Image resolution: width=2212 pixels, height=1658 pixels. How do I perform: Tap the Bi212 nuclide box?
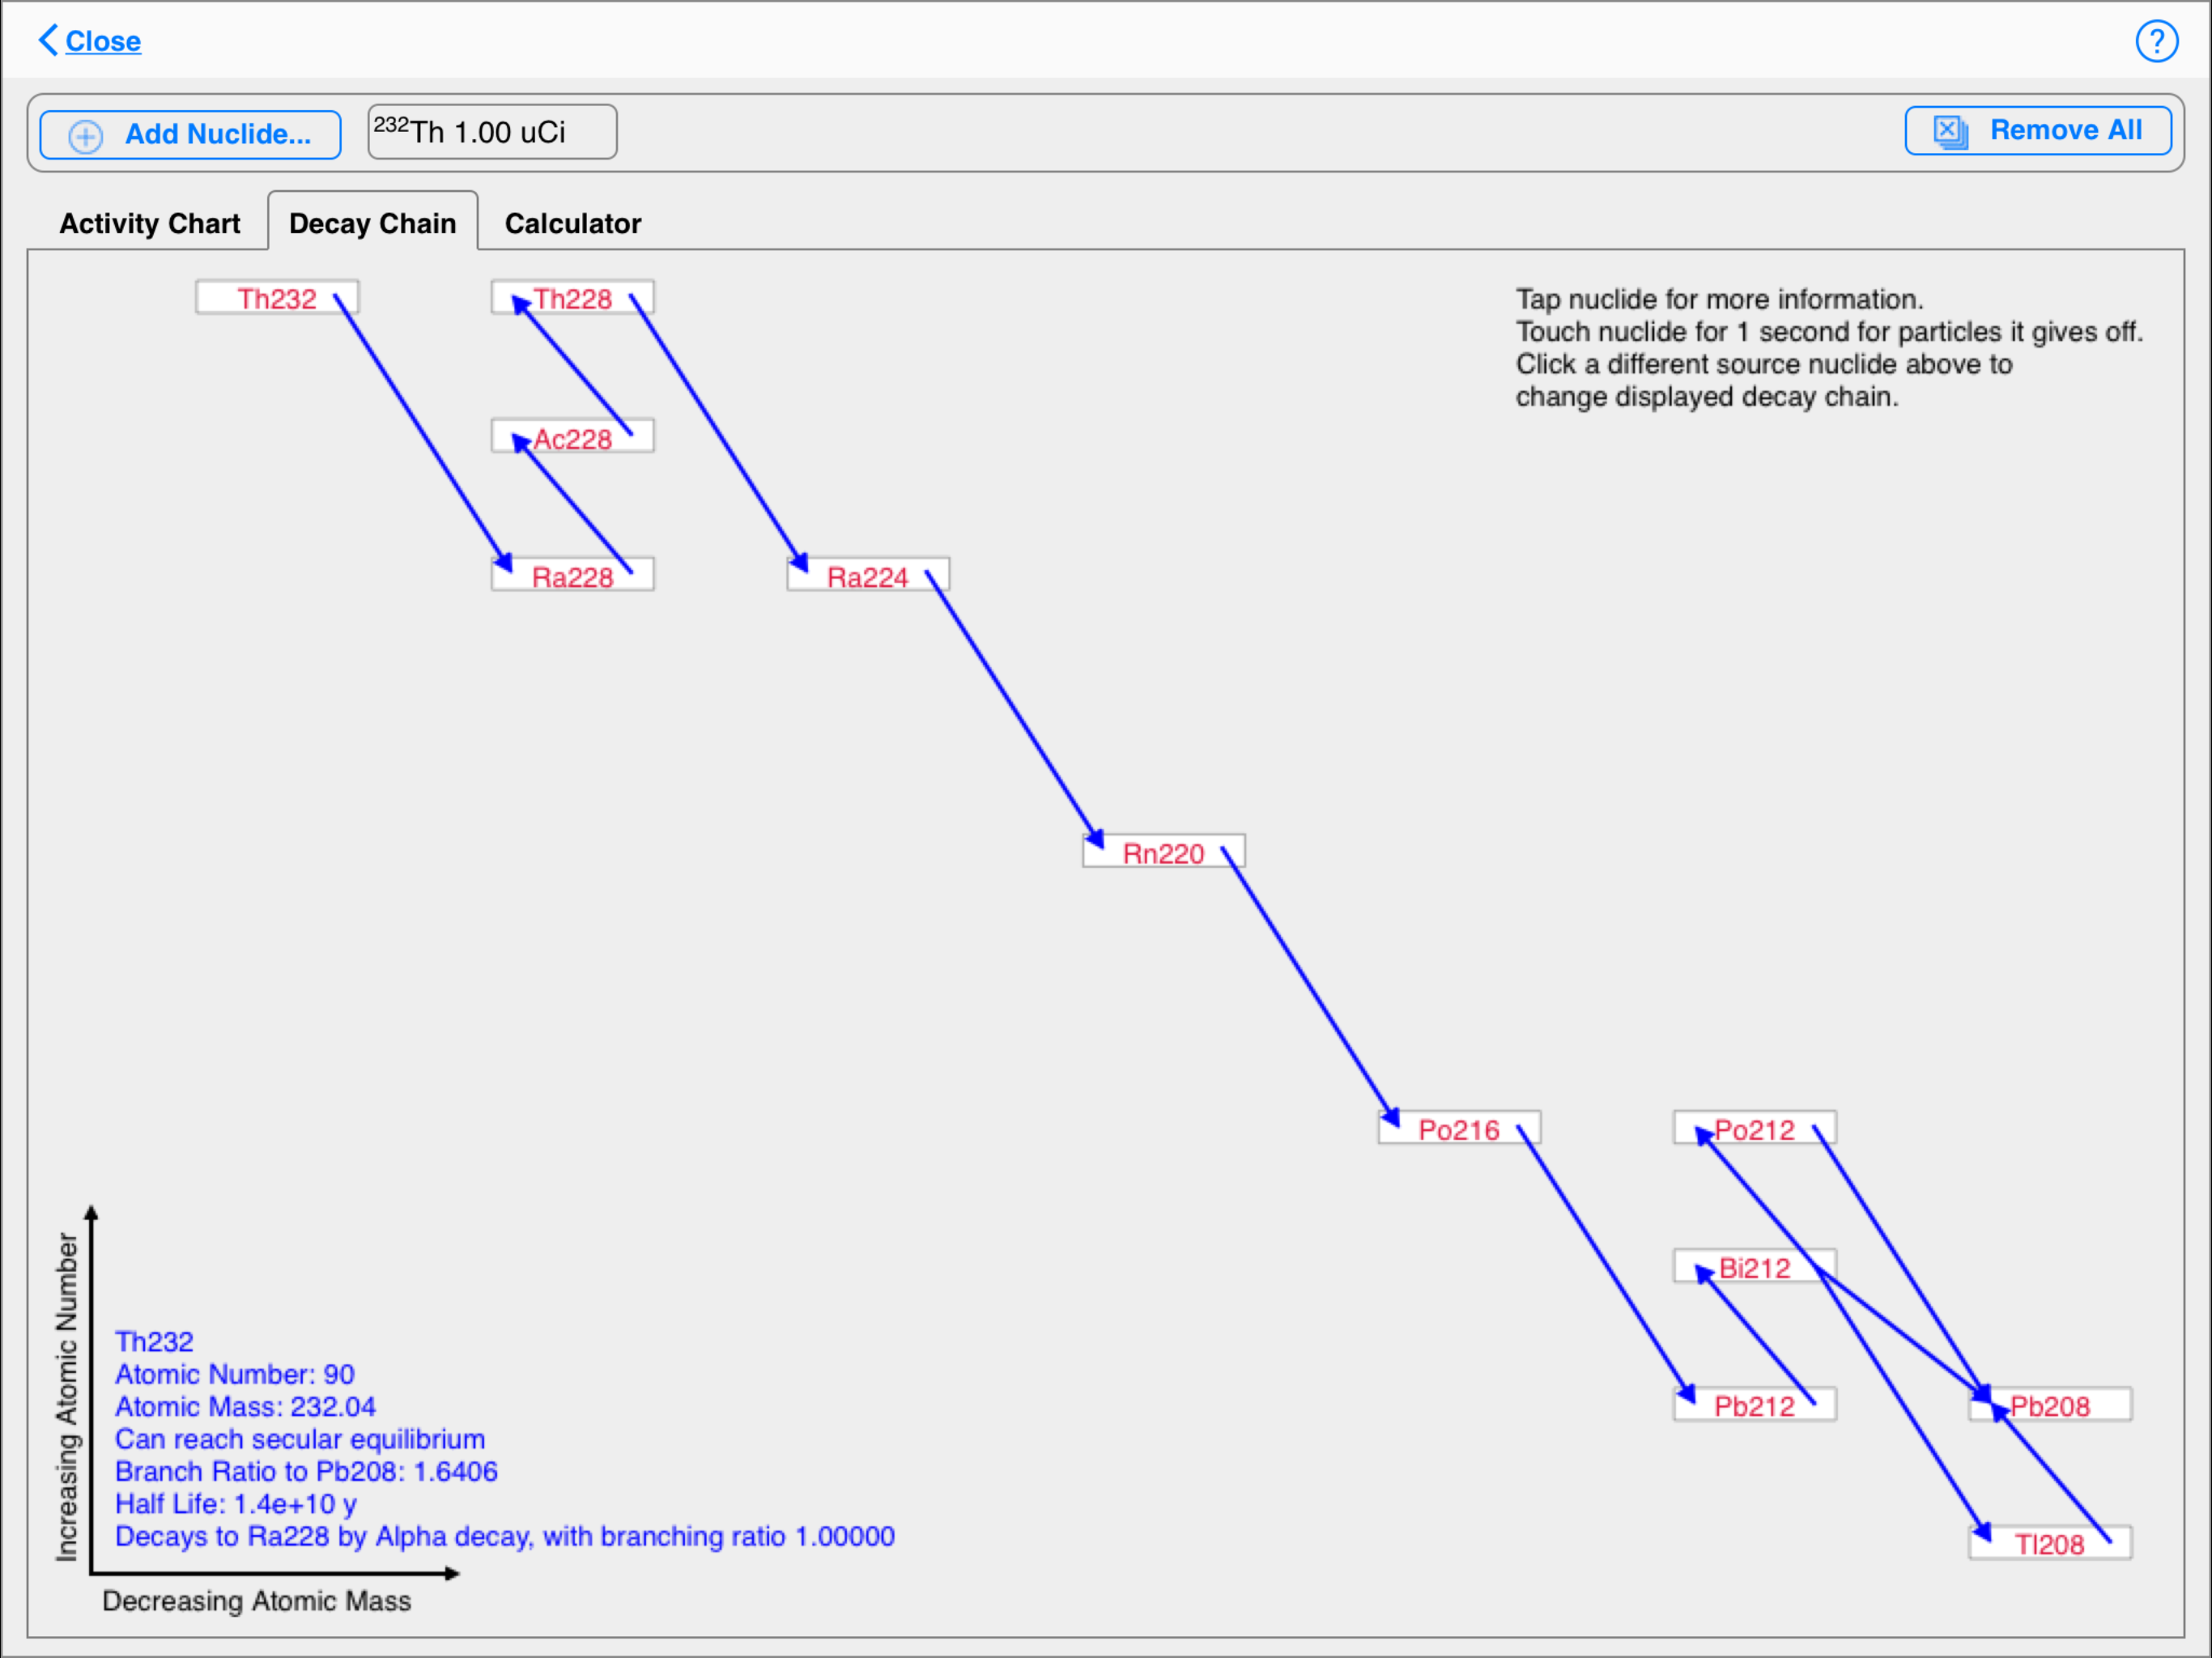tap(1754, 1267)
